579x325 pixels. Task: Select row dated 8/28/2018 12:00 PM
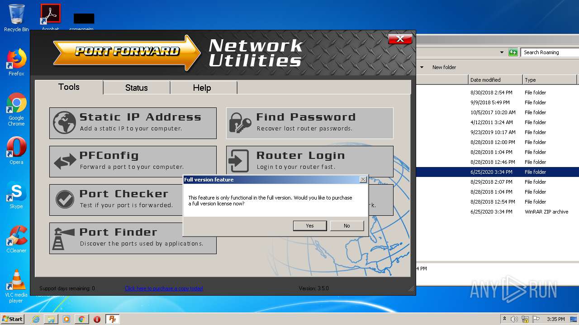point(498,142)
